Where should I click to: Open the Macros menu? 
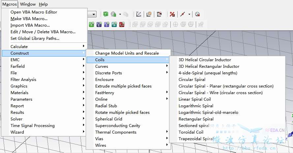[x=10, y=4]
